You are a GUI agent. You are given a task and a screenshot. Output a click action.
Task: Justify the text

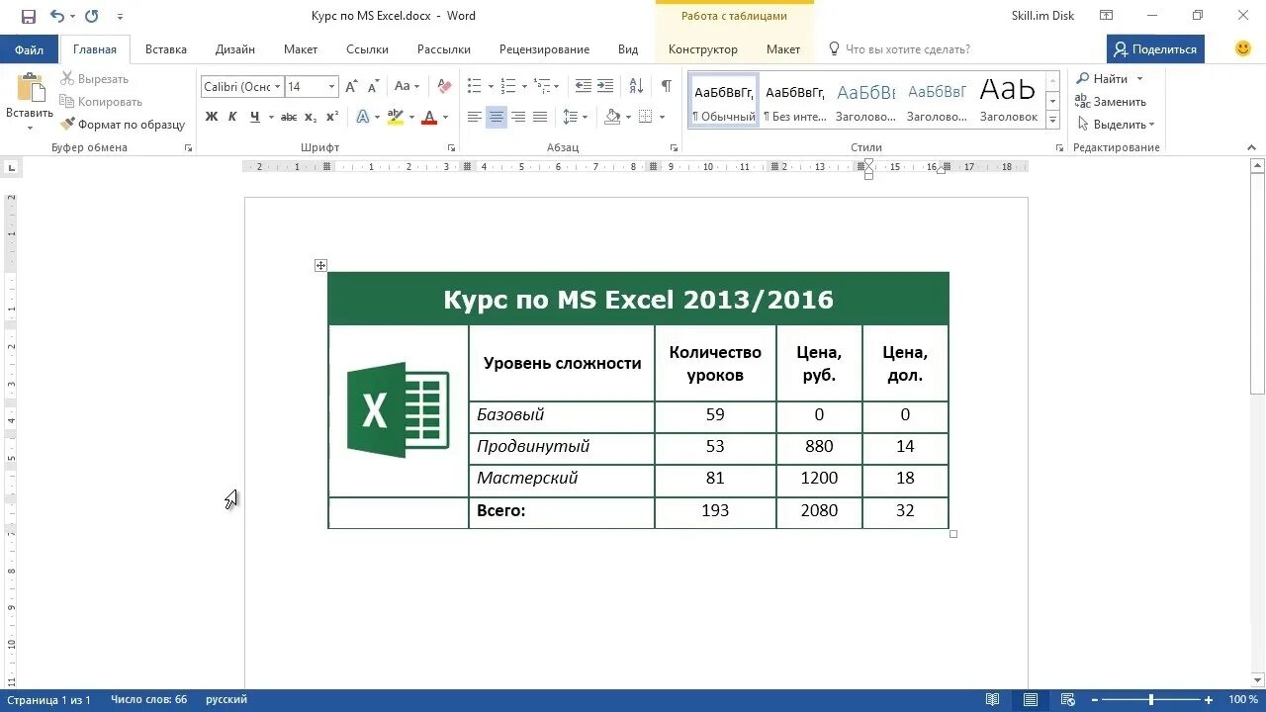pyautogui.click(x=540, y=117)
